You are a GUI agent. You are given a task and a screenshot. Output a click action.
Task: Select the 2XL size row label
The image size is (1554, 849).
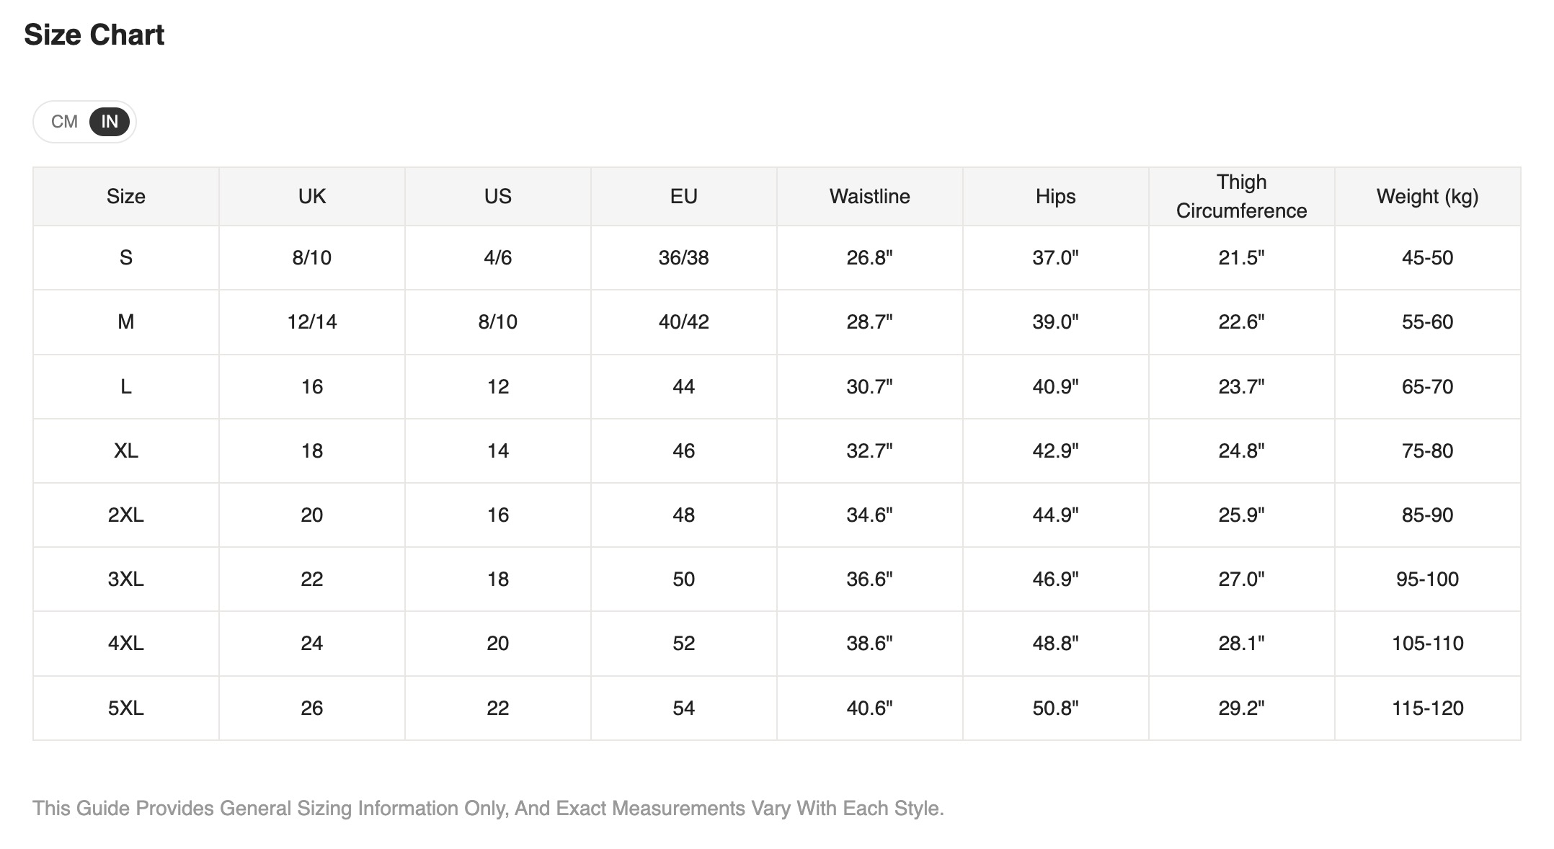pos(126,515)
